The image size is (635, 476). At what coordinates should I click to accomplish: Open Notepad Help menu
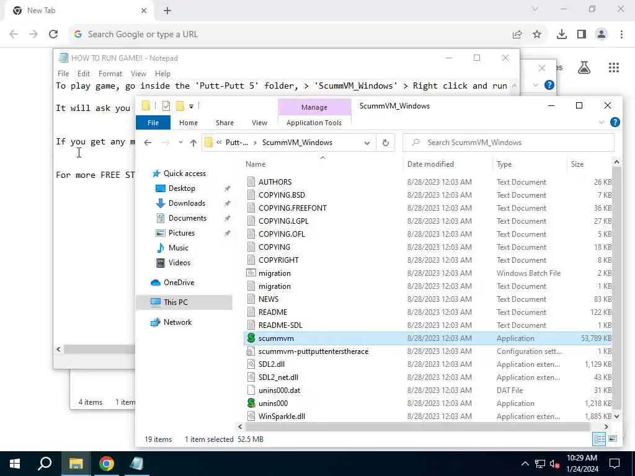(162, 73)
